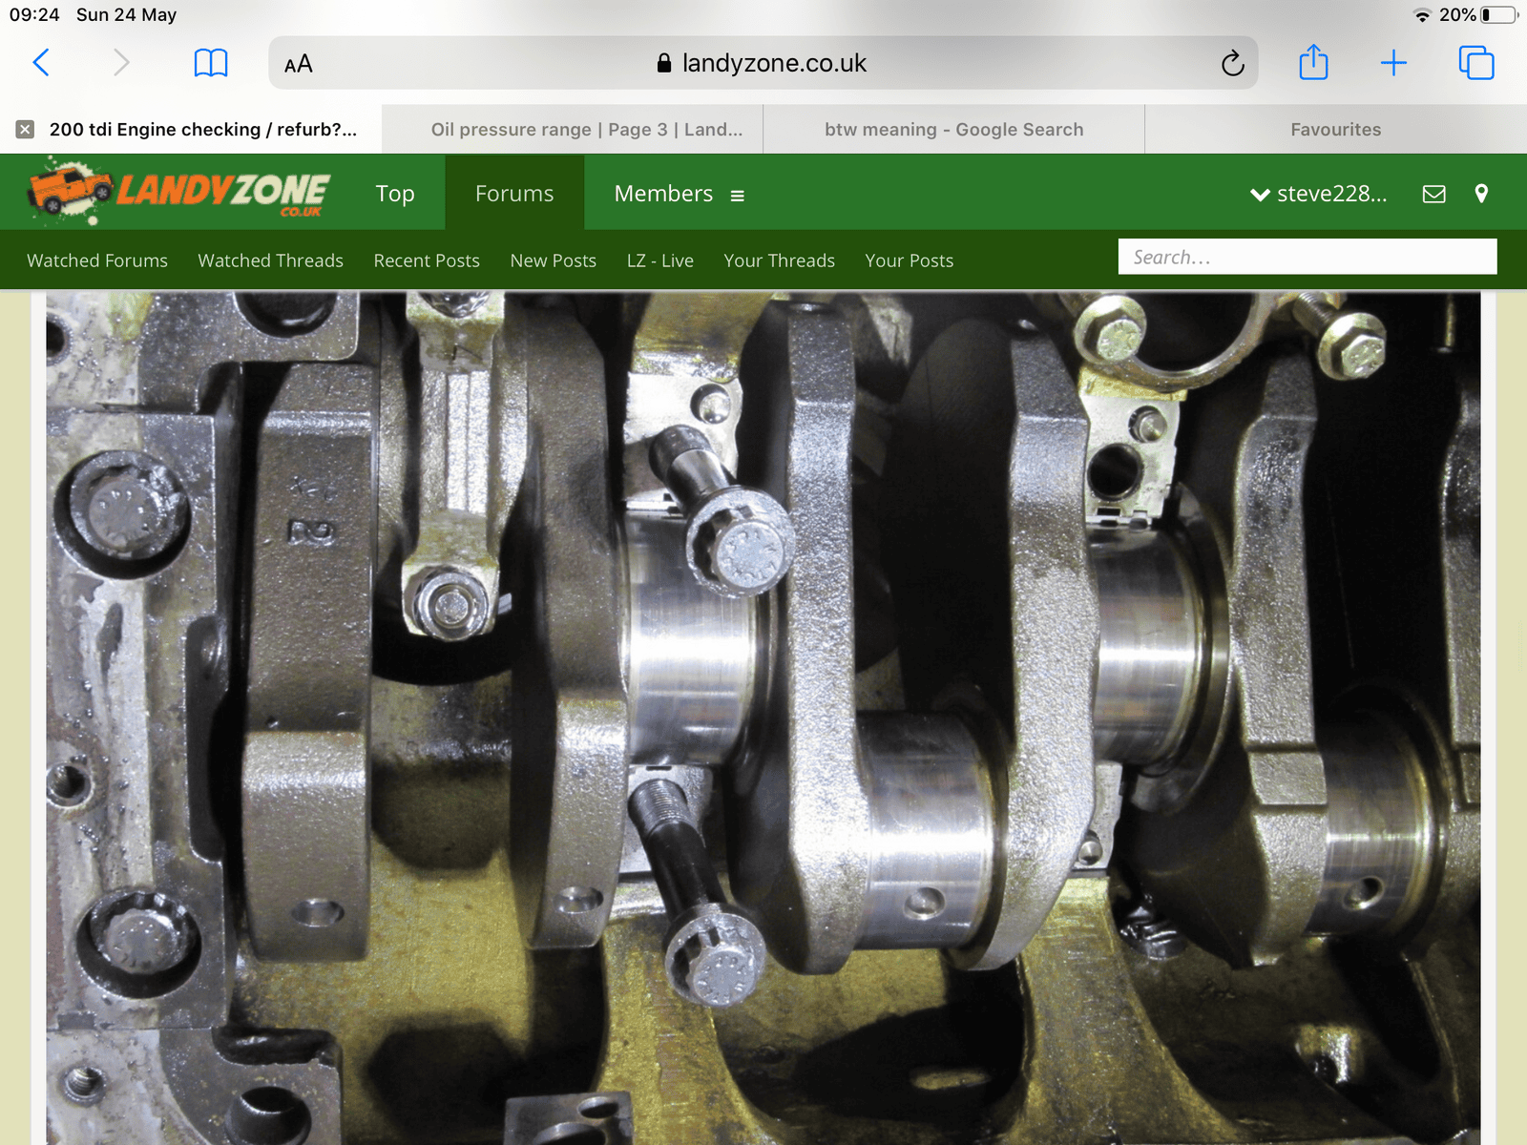Tap the Safari forward arrow
Viewport: 1527px width, 1145px height.
coord(121,63)
